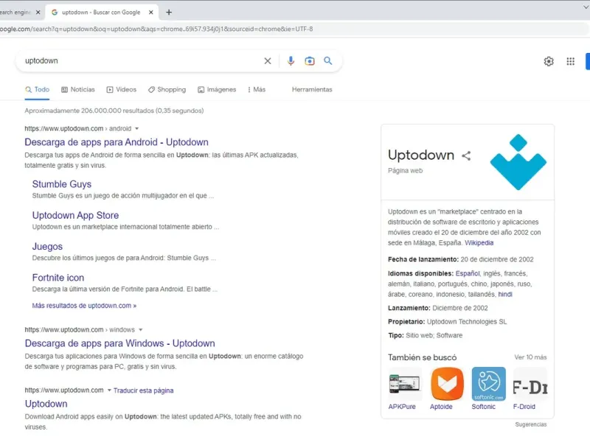Open the Fortnite icon sitelink

58,278
